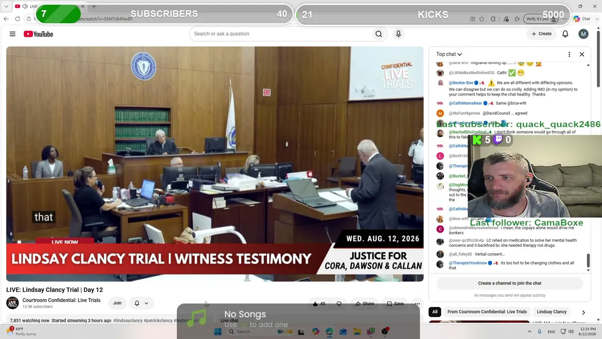
Task: Click the @Beckie-Bee chat username
Action: click(x=461, y=83)
